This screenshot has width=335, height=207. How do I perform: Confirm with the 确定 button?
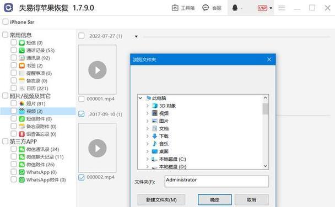click(215, 200)
